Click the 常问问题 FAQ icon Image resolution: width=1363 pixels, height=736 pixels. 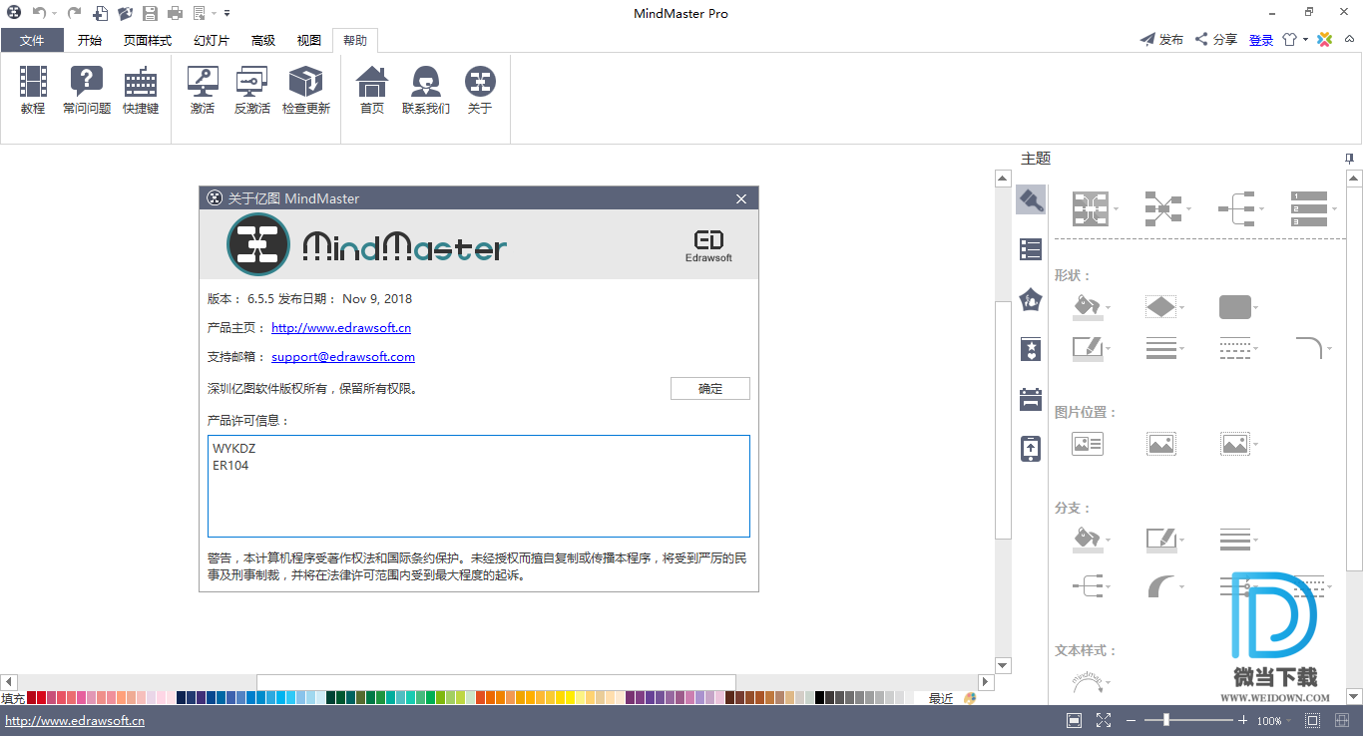87,90
